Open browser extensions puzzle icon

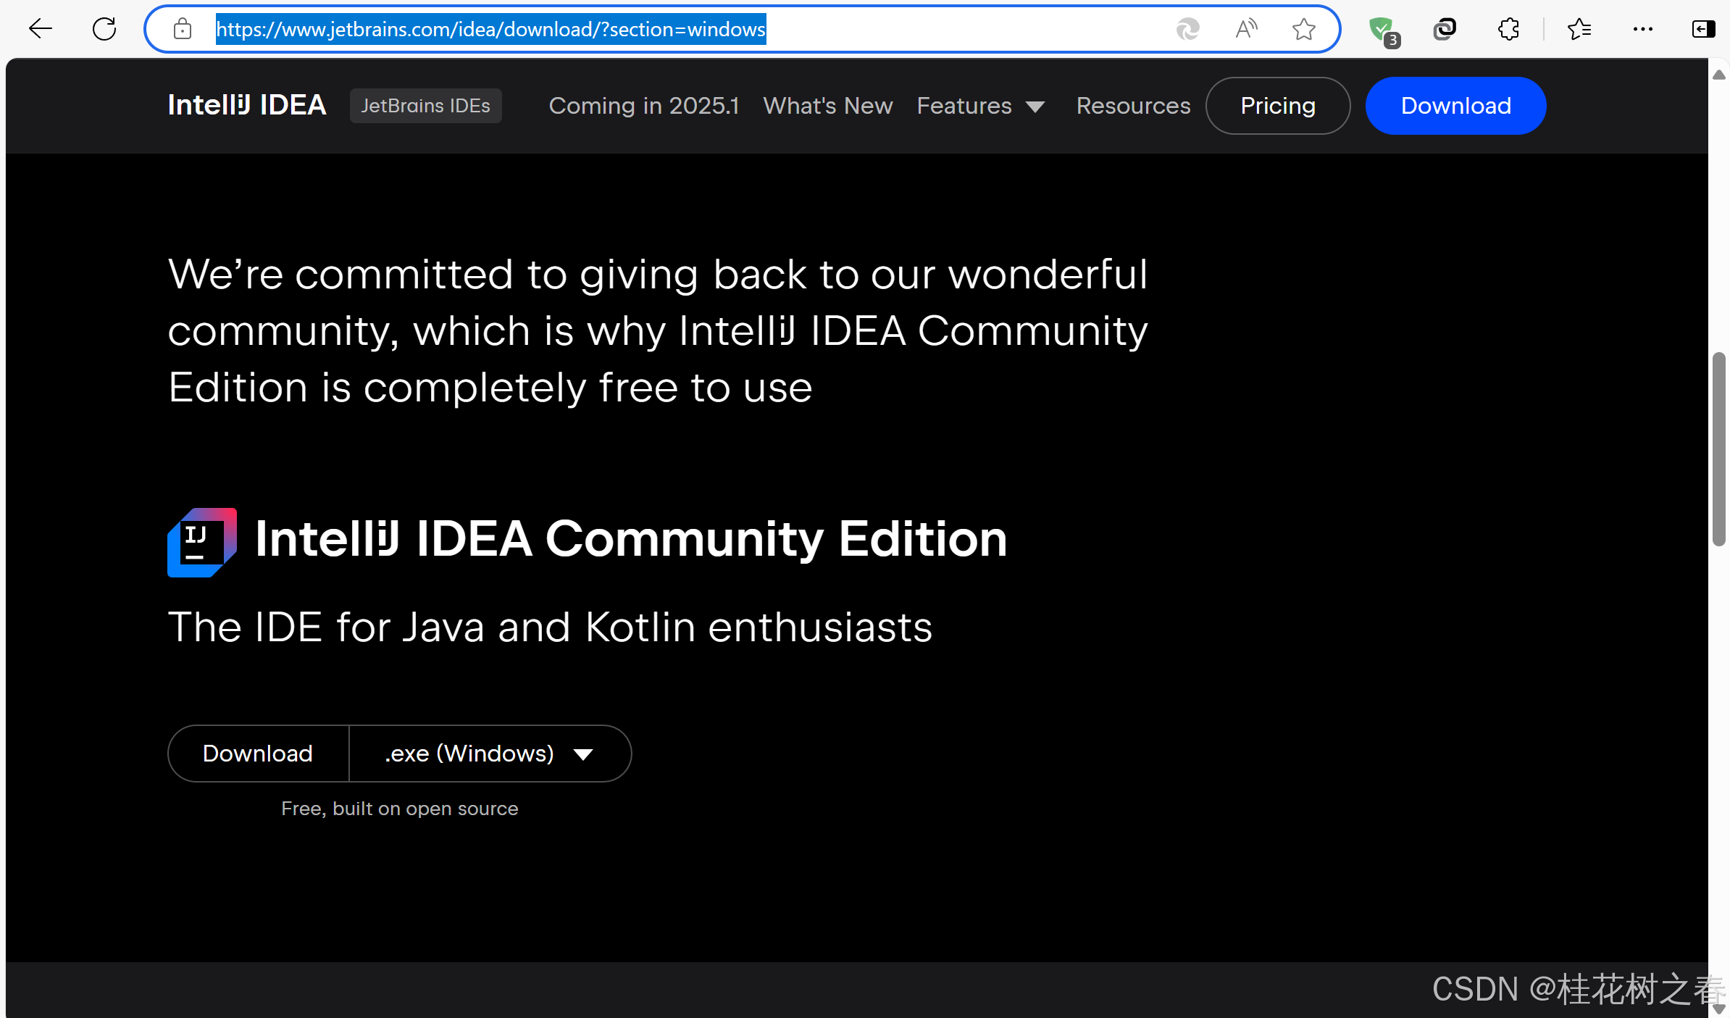tap(1508, 29)
